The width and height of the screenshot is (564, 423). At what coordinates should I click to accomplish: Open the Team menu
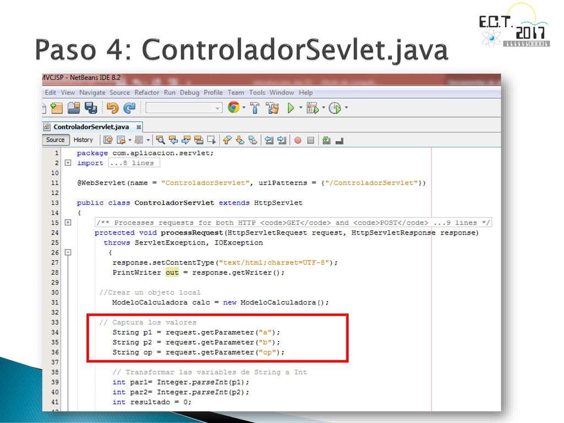pyautogui.click(x=236, y=93)
